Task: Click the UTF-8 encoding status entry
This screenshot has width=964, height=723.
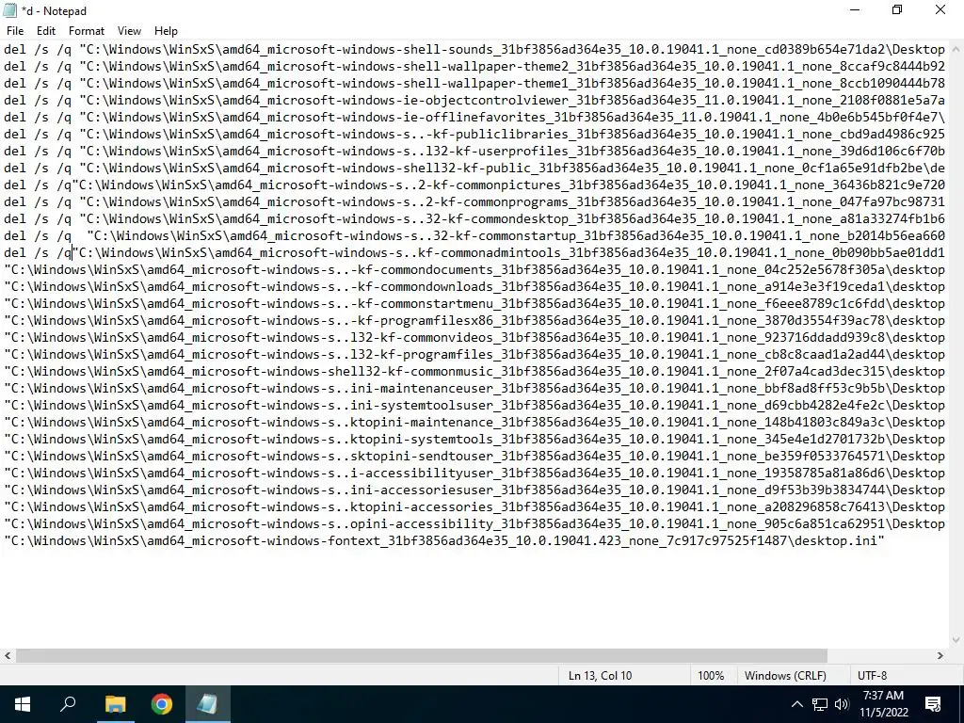Action: pos(872,676)
